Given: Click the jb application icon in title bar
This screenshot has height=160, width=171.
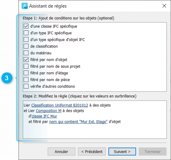Looking at the screenshot, I should click(x=25, y=6).
